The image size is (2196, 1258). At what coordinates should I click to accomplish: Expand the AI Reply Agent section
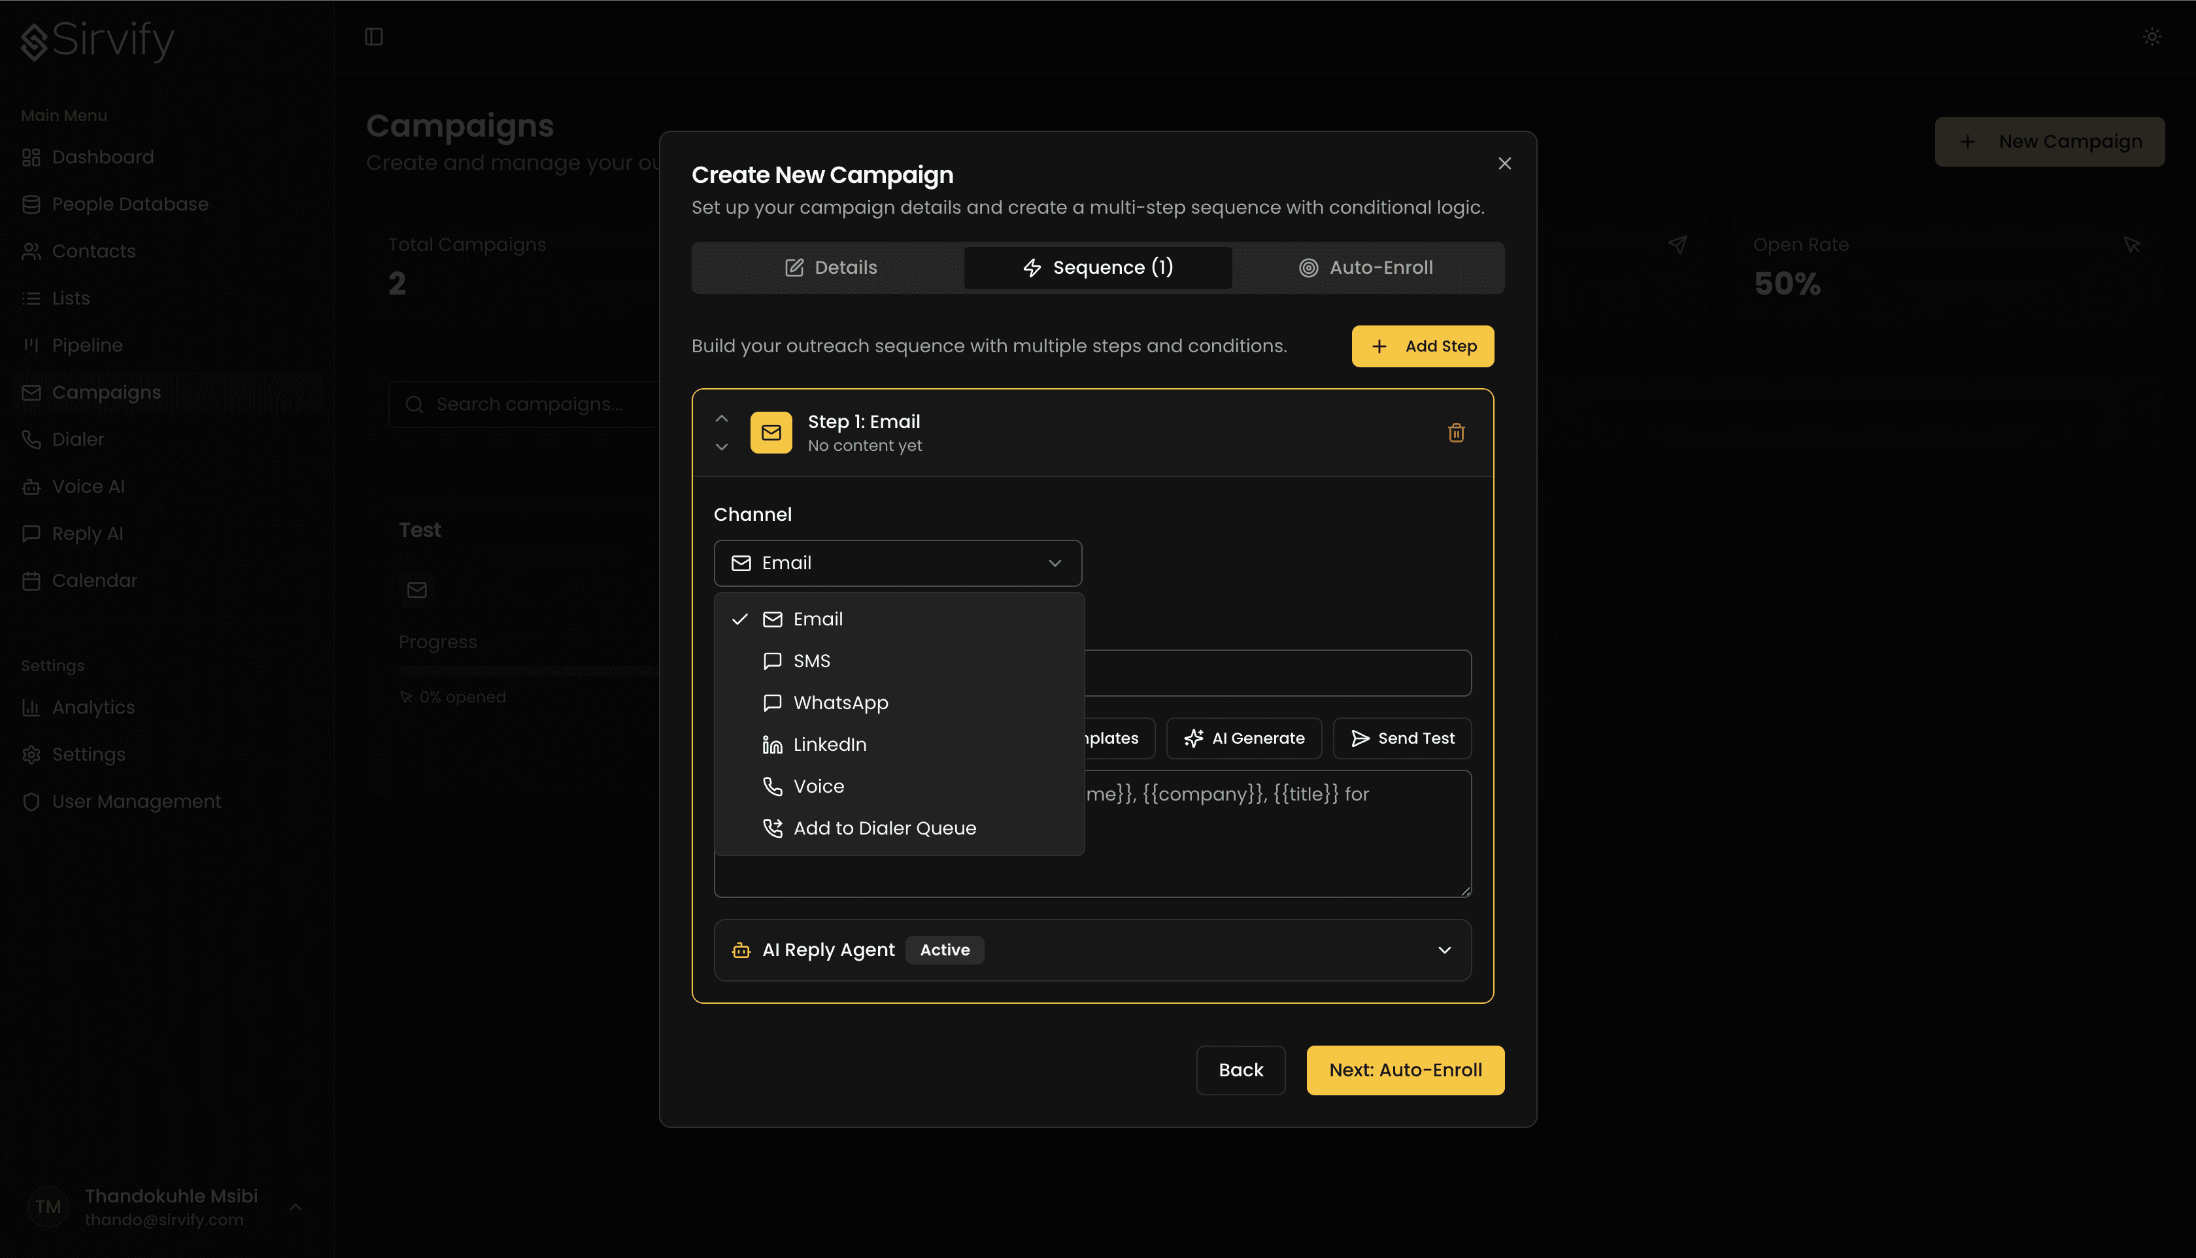(1444, 950)
